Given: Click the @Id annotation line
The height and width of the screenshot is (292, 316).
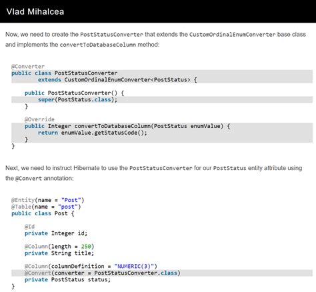Looking at the screenshot, I should point(29,227).
